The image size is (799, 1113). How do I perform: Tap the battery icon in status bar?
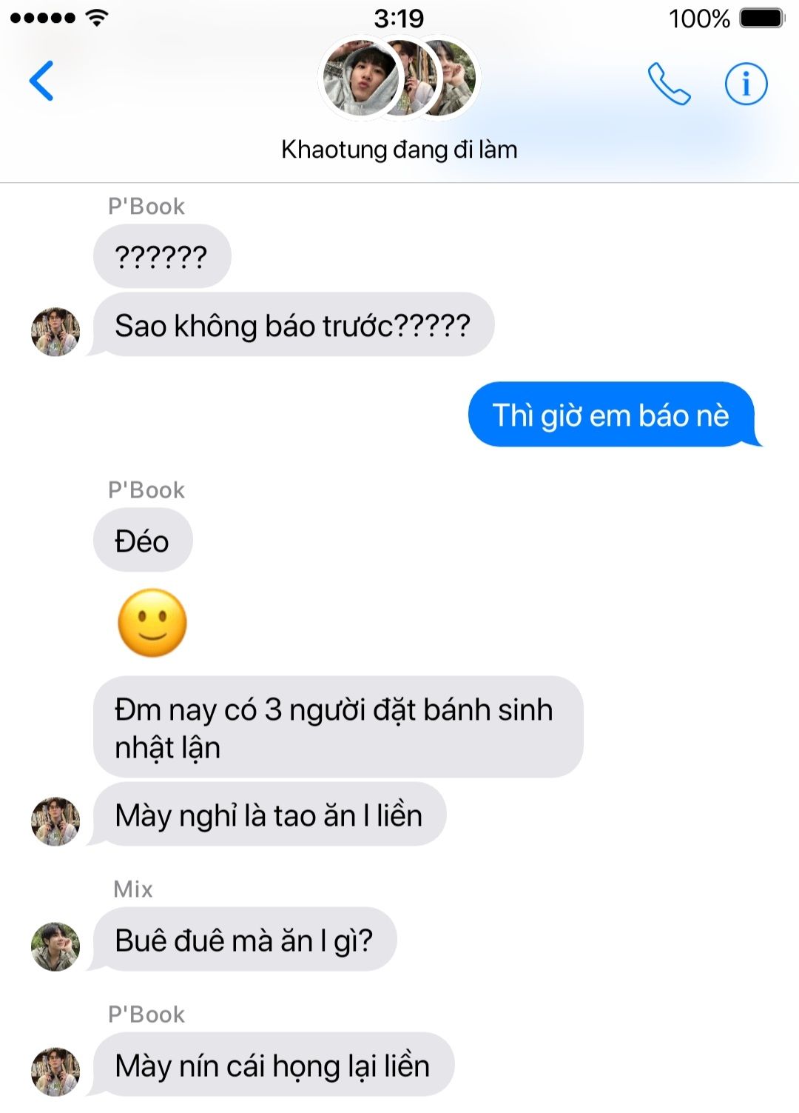click(x=761, y=18)
